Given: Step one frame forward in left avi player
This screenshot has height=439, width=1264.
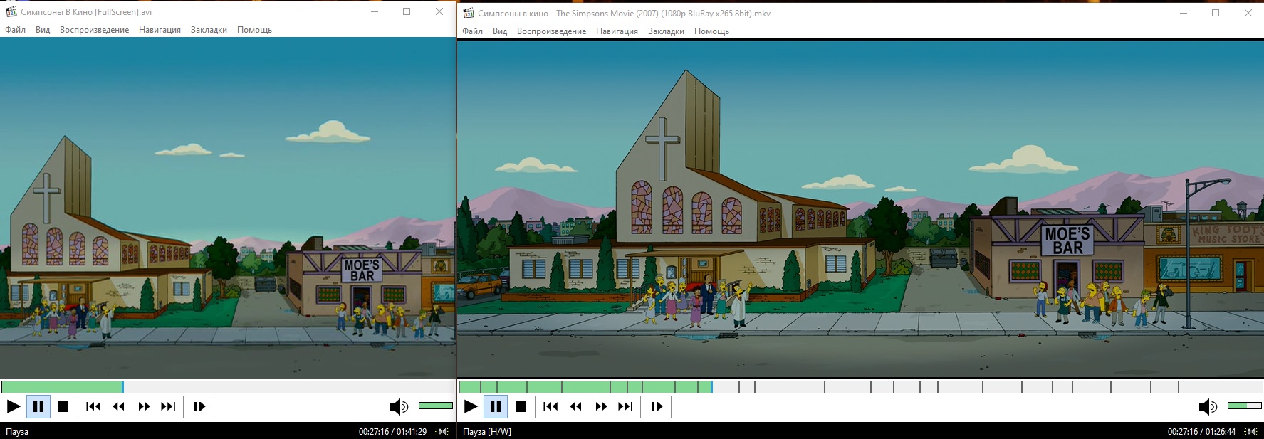Looking at the screenshot, I should (199, 406).
